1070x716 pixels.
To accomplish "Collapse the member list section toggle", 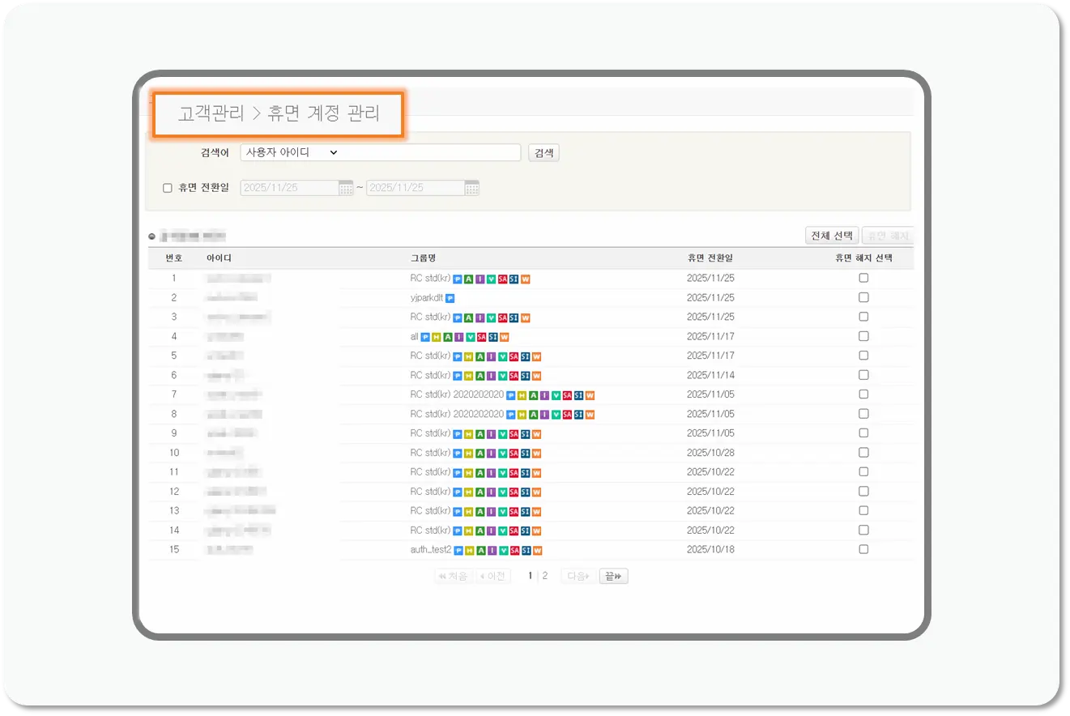I will click(x=151, y=235).
